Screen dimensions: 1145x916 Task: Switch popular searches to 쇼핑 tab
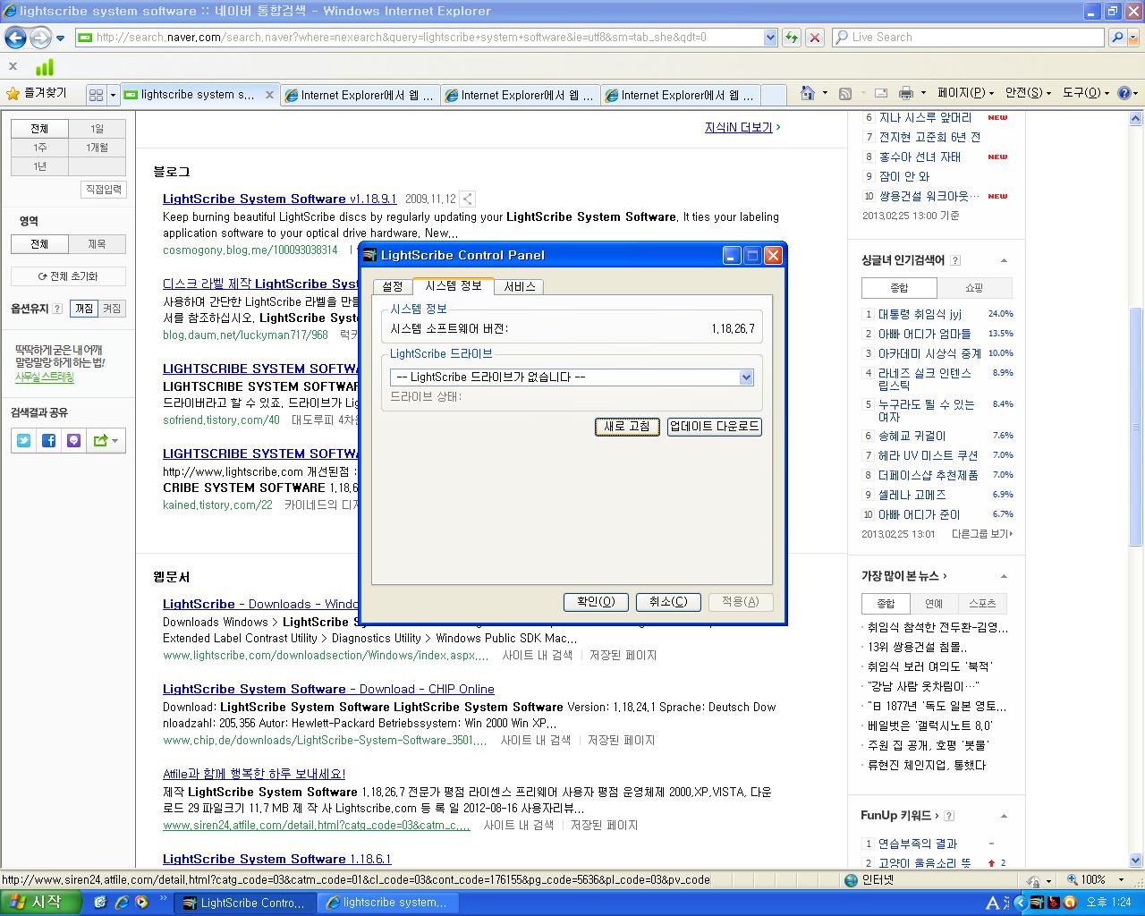[x=974, y=288]
